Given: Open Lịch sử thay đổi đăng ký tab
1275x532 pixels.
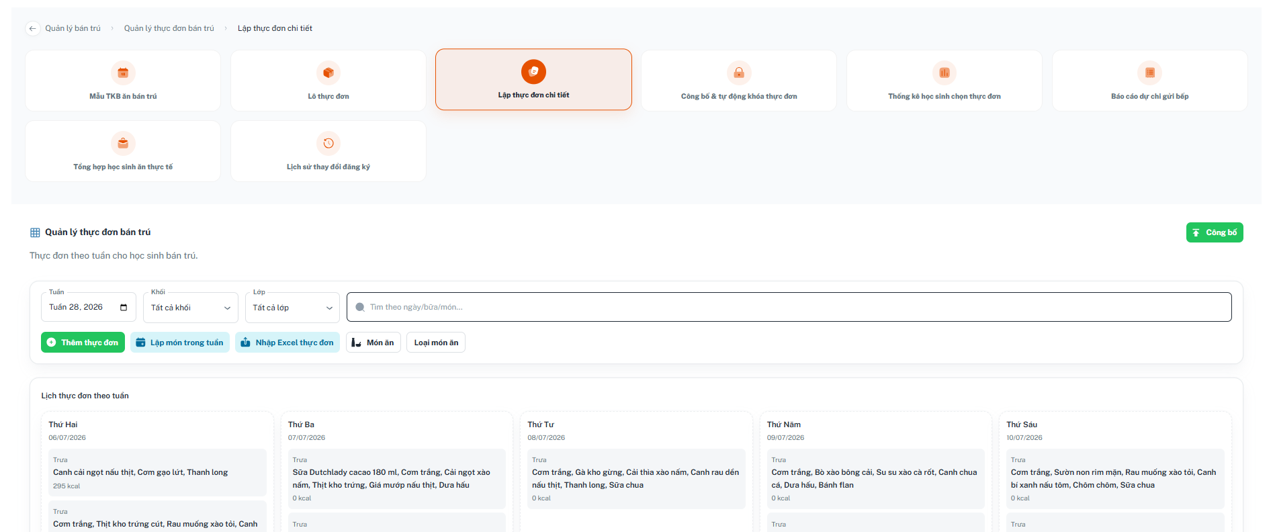Looking at the screenshot, I should pyautogui.click(x=328, y=151).
